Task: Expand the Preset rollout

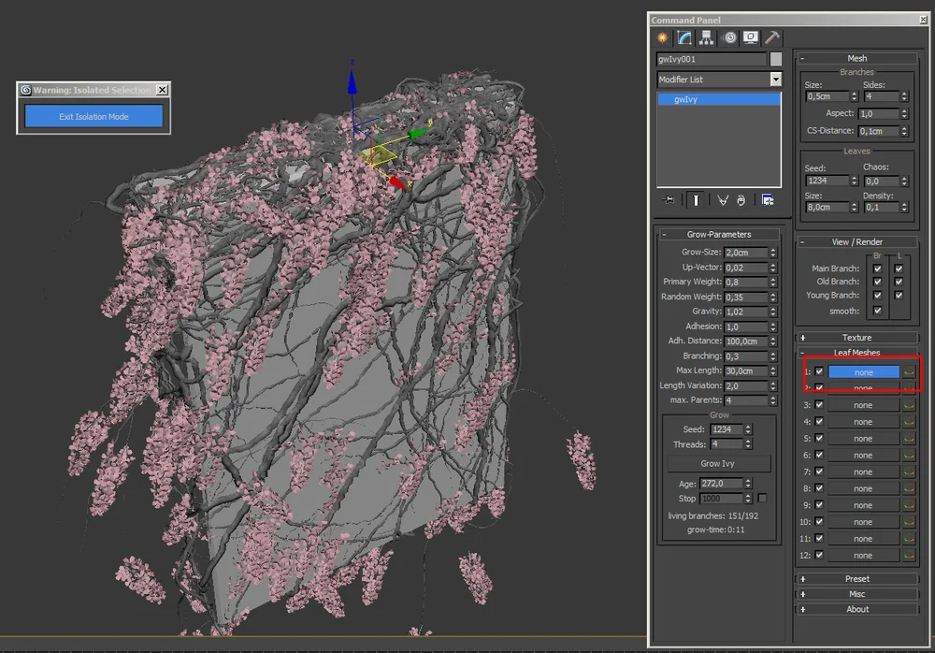Action: [856, 579]
